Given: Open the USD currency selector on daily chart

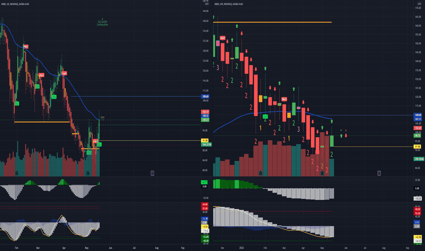Looking at the screenshot, I should [207, 4].
